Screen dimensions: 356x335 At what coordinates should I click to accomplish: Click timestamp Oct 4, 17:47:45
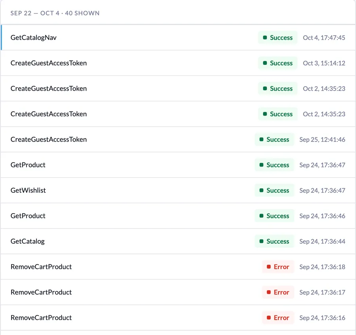point(324,38)
